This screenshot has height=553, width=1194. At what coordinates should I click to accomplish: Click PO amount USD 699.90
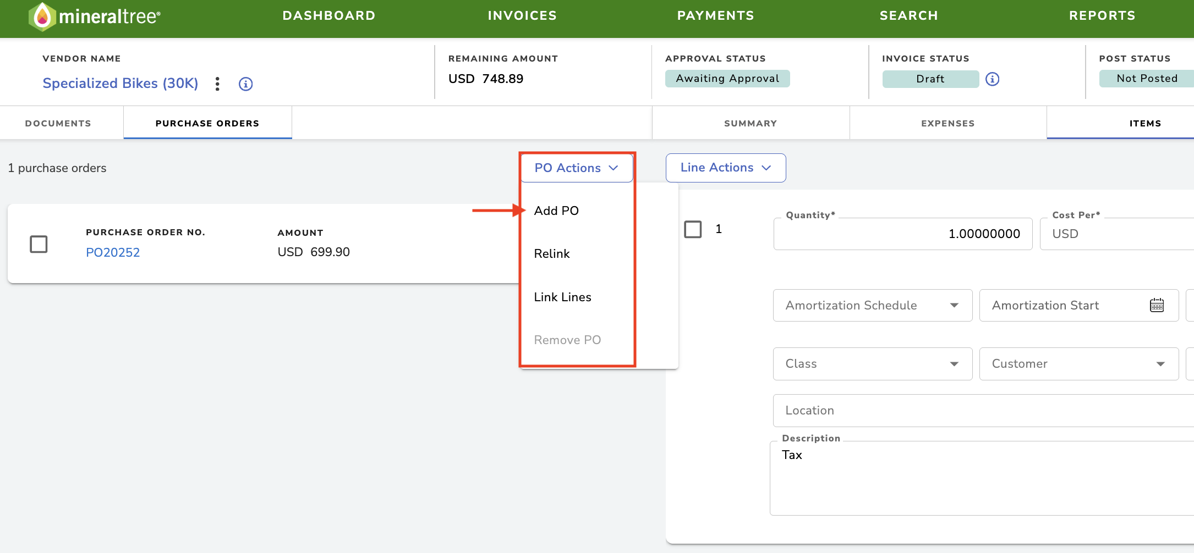pyautogui.click(x=314, y=252)
